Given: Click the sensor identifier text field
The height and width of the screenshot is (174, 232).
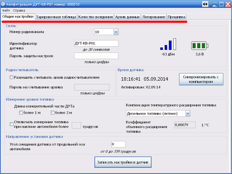Looking at the screenshot, I should (x=96, y=43).
